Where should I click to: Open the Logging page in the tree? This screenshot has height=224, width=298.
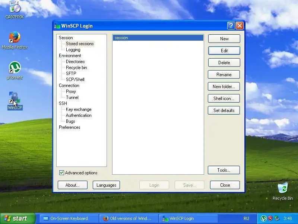pos(73,50)
